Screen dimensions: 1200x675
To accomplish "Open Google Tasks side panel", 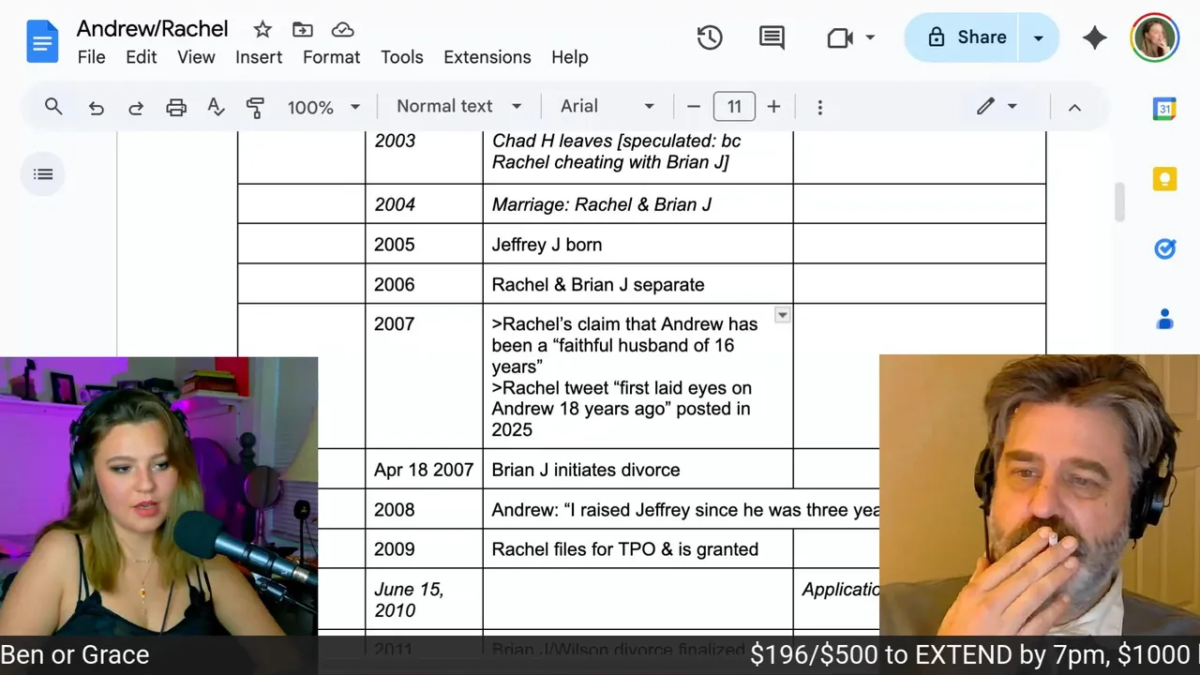I will tap(1164, 249).
